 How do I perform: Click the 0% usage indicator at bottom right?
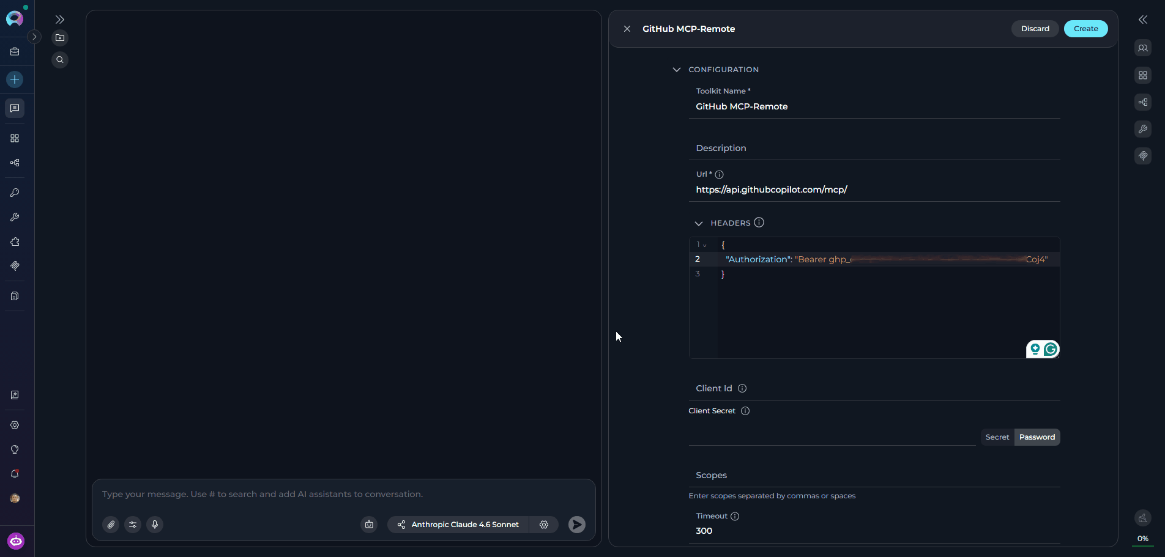click(x=1143, y=539)
